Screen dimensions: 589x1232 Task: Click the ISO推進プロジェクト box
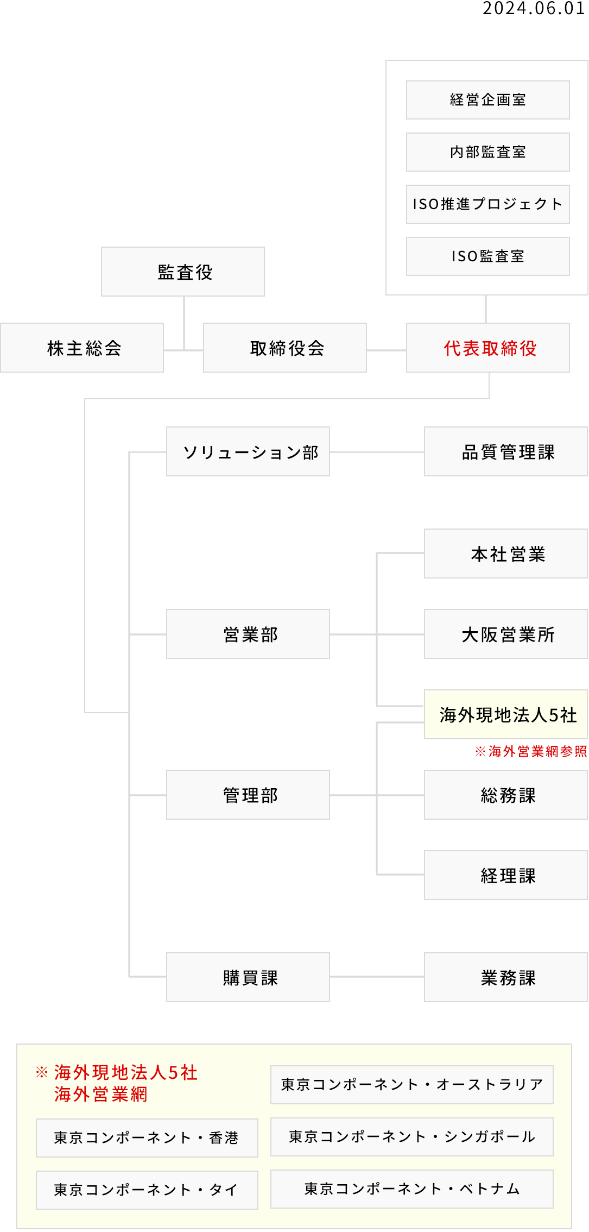coord(487,204)
